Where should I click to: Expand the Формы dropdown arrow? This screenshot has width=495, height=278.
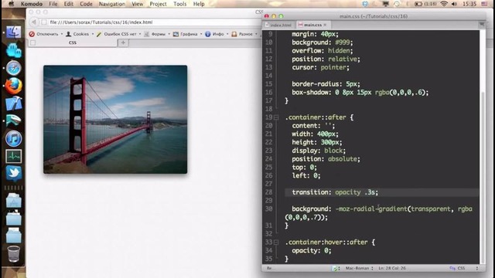[x=169, y=34]
